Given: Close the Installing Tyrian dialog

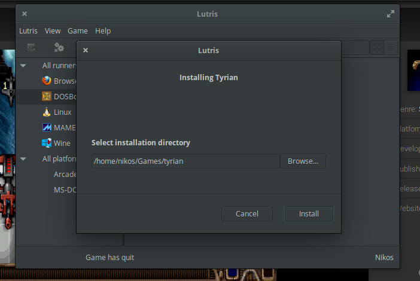Looking at the screenshot, I should click(x=86, y=50).
